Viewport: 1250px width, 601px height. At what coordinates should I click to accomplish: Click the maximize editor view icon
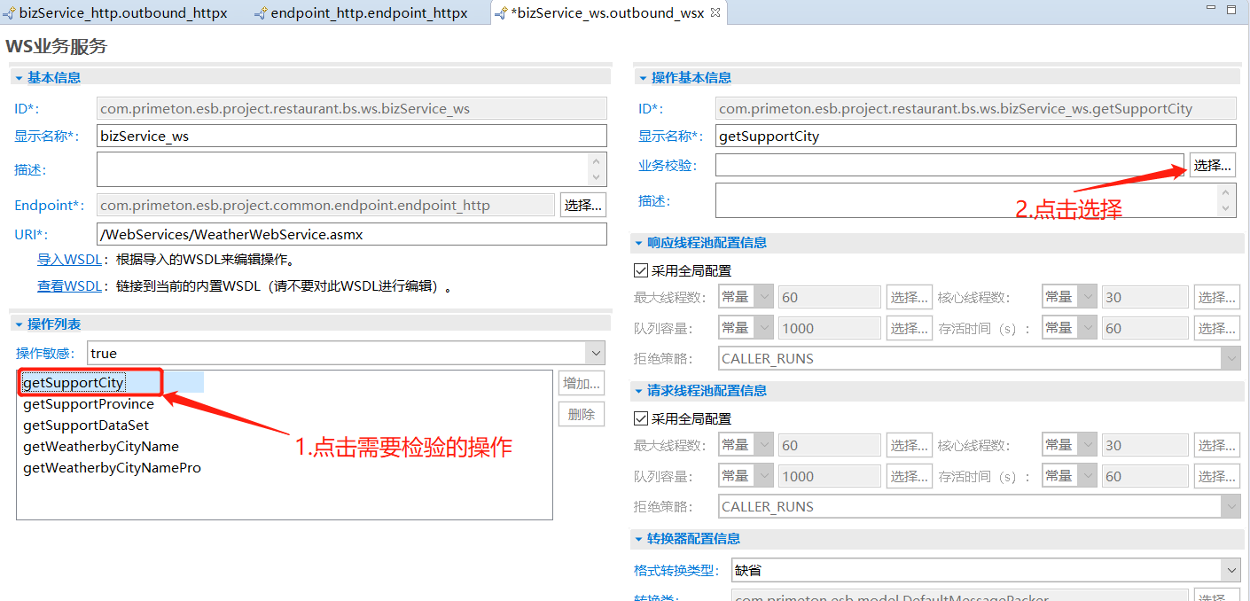click(1230, 9)
